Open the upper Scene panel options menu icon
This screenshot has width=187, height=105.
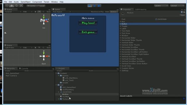coord(49,10)
